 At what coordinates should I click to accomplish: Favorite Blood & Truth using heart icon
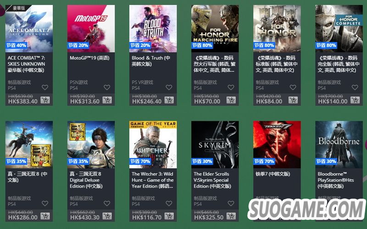169,87
